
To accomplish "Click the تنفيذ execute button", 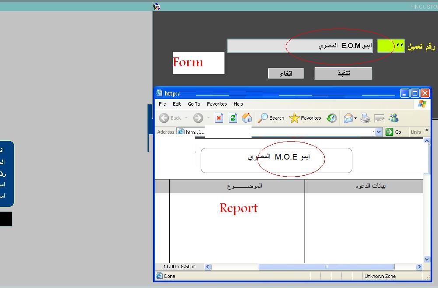I will pos(343,74).
